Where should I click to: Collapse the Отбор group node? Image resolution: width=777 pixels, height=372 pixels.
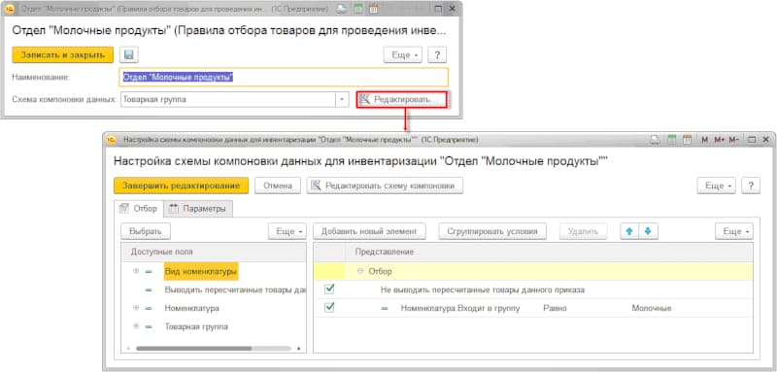point(360,271)
